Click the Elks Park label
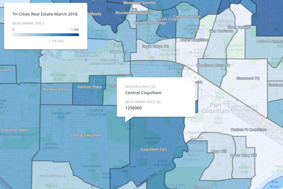 click(x=218, y=121)
